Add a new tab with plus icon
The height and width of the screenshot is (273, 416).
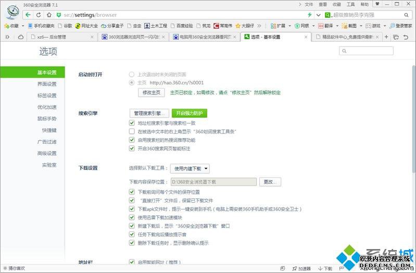[x=386, y=37]
